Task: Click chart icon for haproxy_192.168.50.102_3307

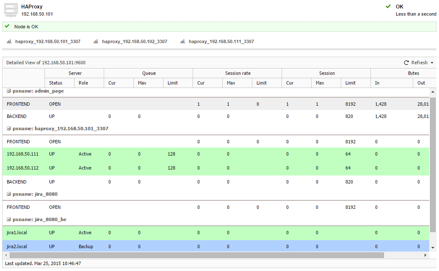Action: (96, 41)
